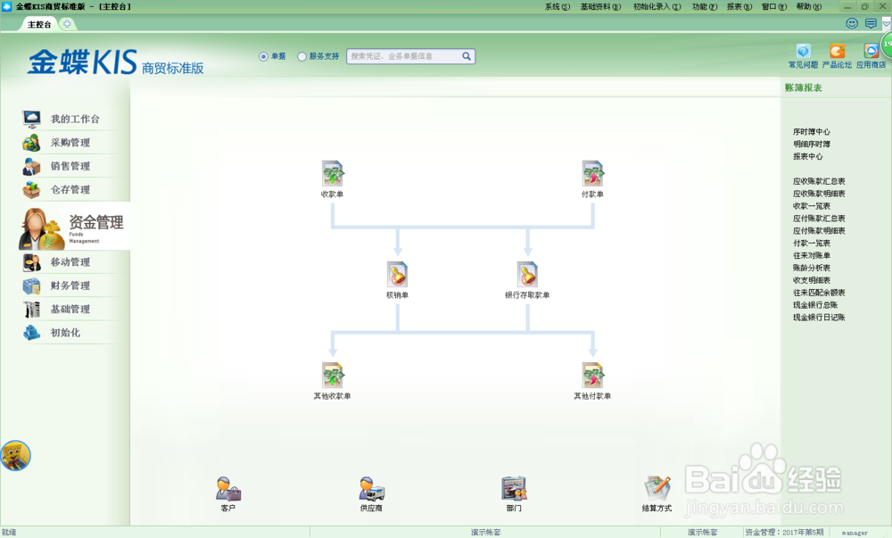Image resolution: width=892 pixels, height=538 pixels.
Task: Open 应付账款汇总表 report
Action: tap(819, 219)
